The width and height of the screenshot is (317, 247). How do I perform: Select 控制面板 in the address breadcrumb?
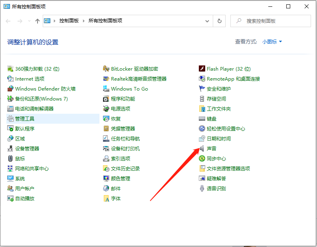coord(69,21)
